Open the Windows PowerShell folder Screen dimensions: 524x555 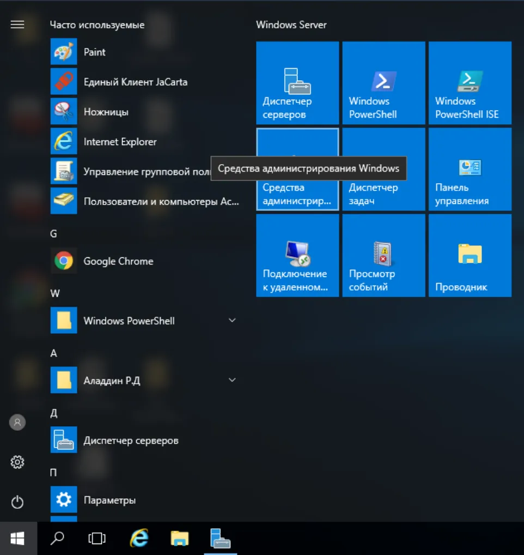click(145, 321)
